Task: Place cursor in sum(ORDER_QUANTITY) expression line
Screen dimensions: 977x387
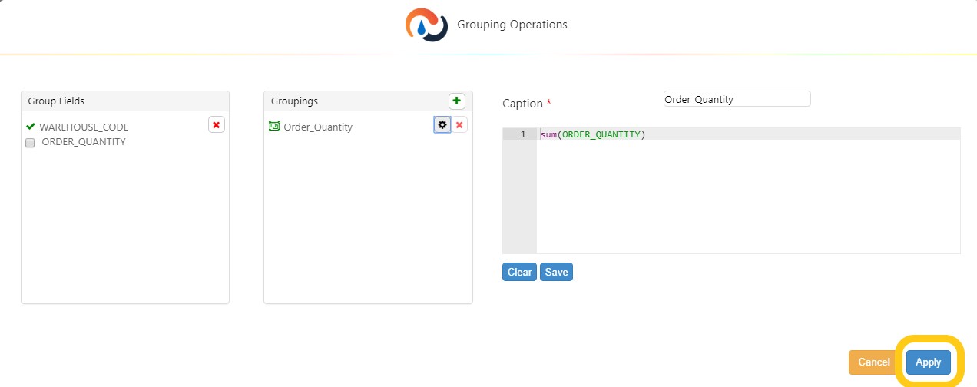Action: (x=592, y=134)
